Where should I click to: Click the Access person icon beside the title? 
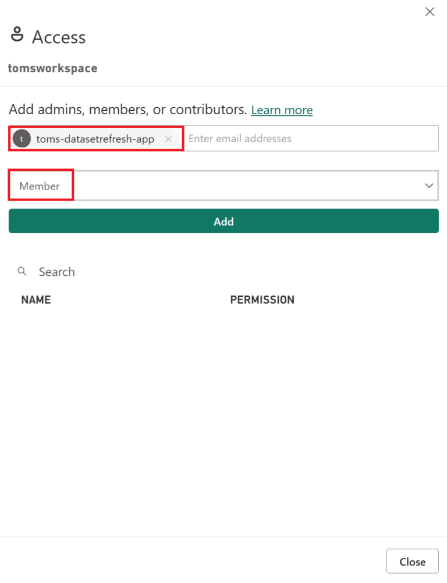tap(17, 36)
